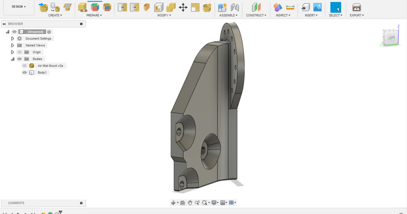Open the MODIFY dropdown menu

click(164, 15)
